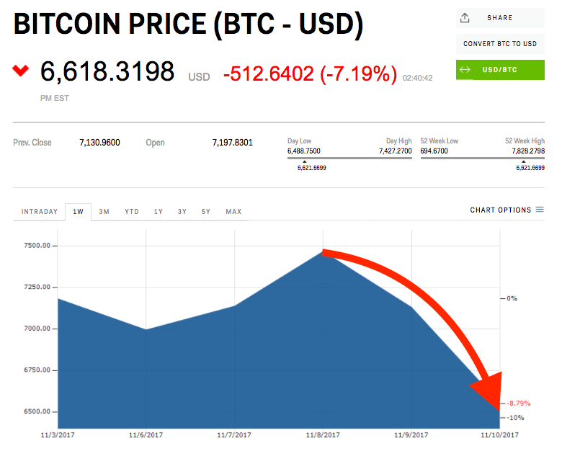Click the red down-arrow price indicator
Image resolution: width=562 pixels, height=464 pixels.
20,70
